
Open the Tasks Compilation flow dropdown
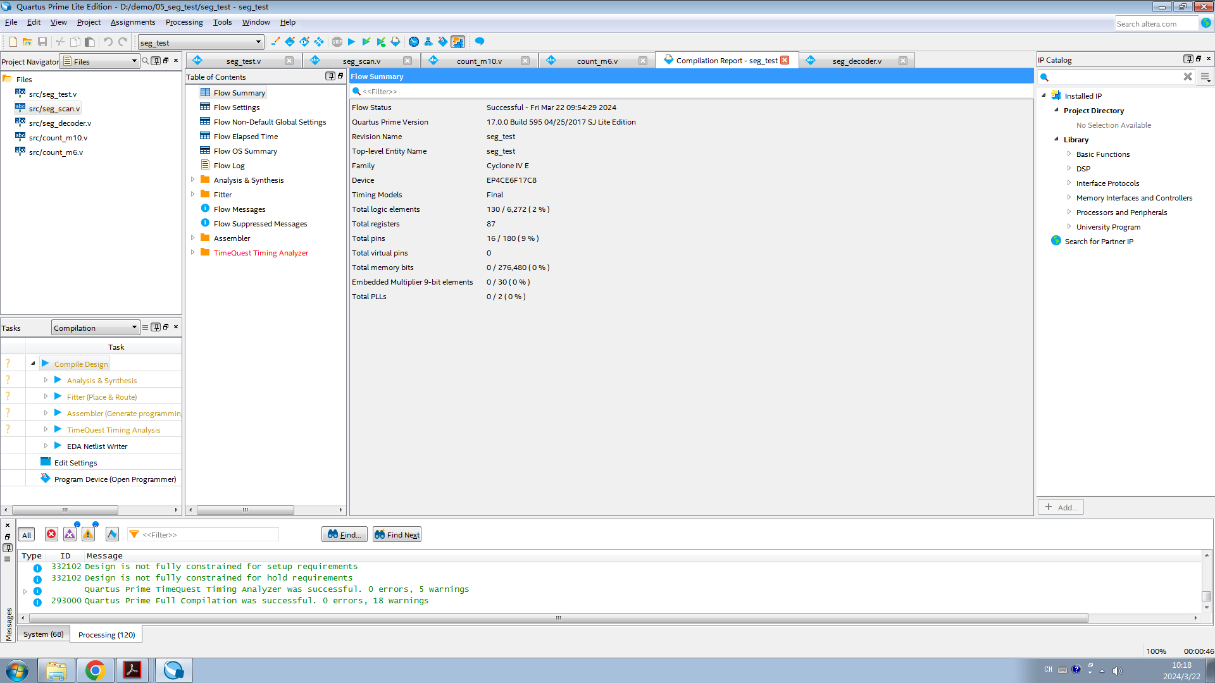click(x=95, y=328)
